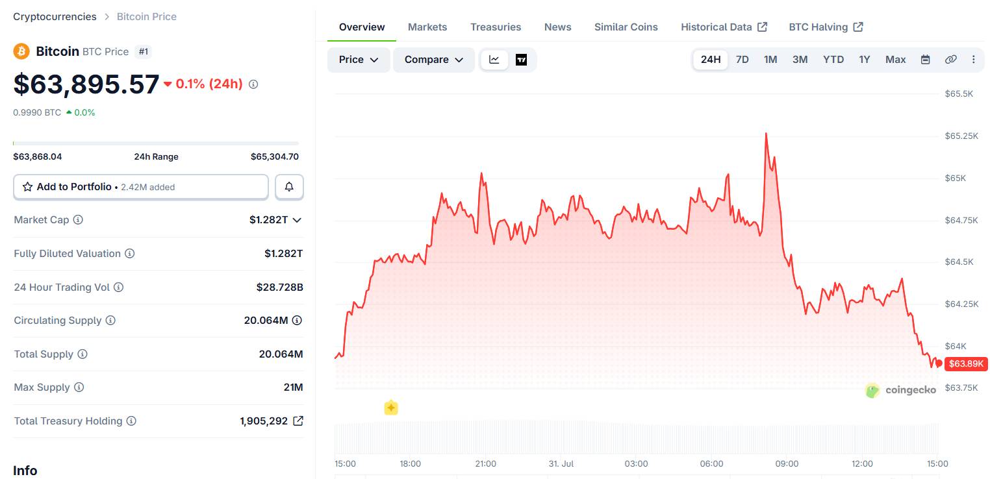Select YTD chart range
The image size is (990, 479).
point(833,60)
